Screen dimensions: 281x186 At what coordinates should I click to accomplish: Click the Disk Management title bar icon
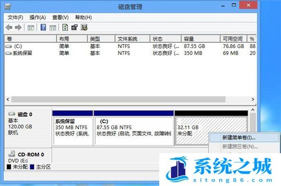point(7,7)
